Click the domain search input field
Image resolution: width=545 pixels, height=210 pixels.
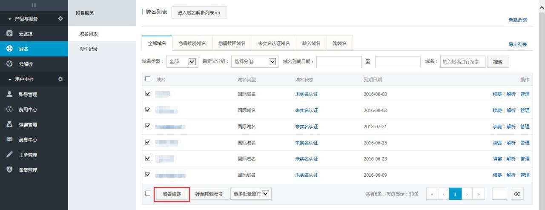coord(463,62)
